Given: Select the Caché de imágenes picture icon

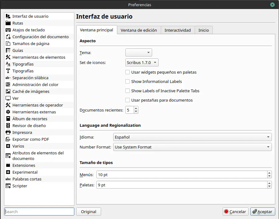Looking at the screenshot, I should click(x=8, y=92).
